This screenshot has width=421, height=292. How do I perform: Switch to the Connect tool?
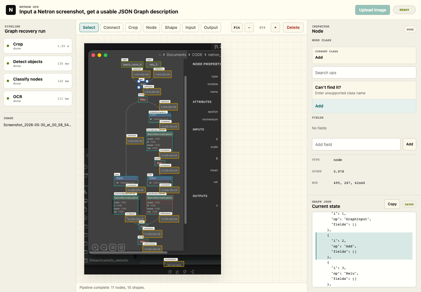pos(112,27)
